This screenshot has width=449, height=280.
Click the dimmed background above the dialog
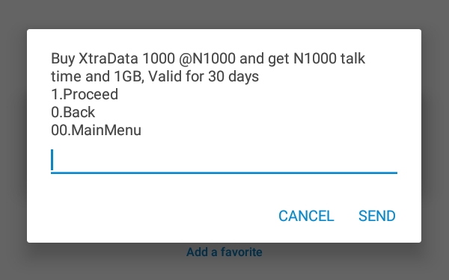[224, 14]
